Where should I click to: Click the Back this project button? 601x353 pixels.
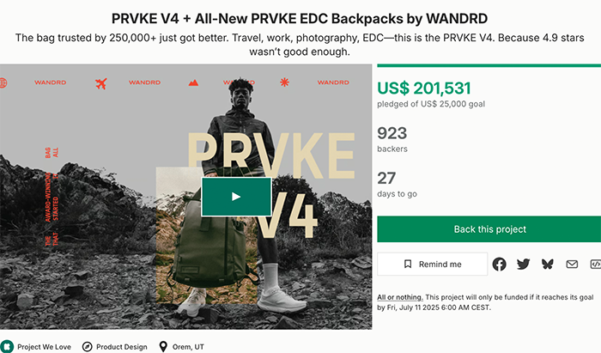[x=489, y=229]
